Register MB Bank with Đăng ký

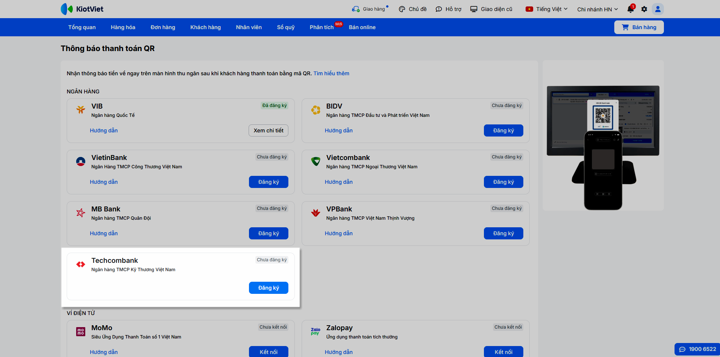point(269,233)
